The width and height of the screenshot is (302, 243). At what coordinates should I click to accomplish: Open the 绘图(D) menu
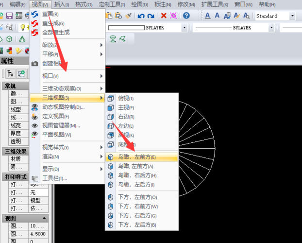[x=140, y=4]
